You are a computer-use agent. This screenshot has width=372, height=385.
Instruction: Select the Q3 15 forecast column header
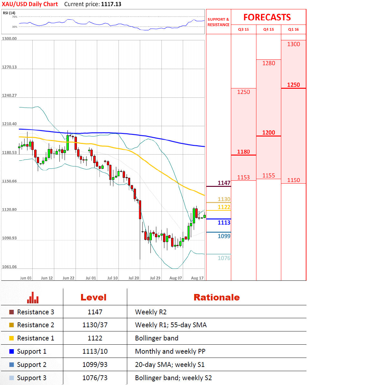tap(243, 29)
